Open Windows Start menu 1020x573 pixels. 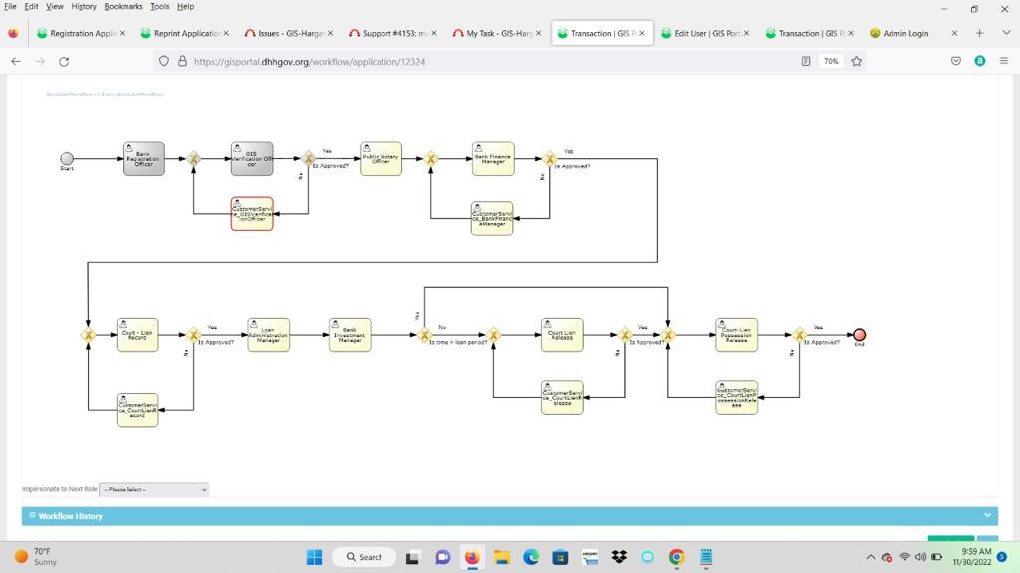coord(314,557)
